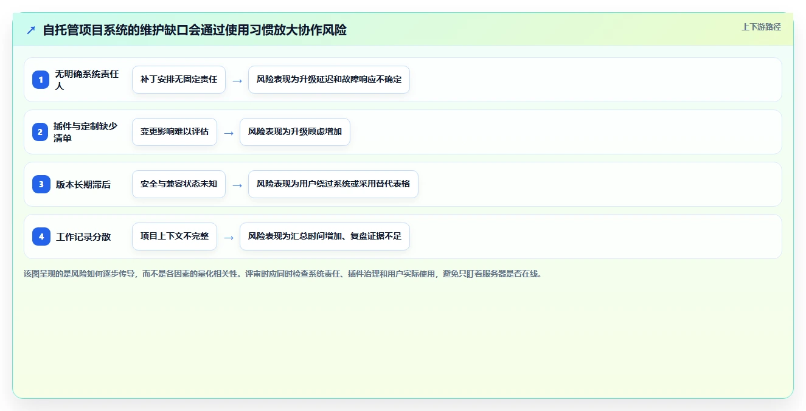The height and width of the screenshot is (411, 806).
Task: Click the step 1 number badge
Action: tap(41, 80)
